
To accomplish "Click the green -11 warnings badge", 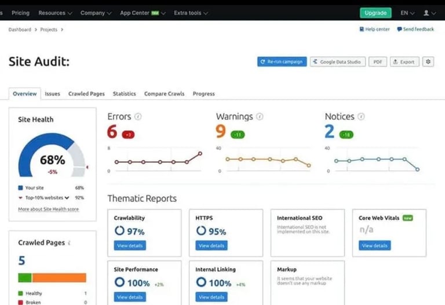I will (x=238, y=135).
